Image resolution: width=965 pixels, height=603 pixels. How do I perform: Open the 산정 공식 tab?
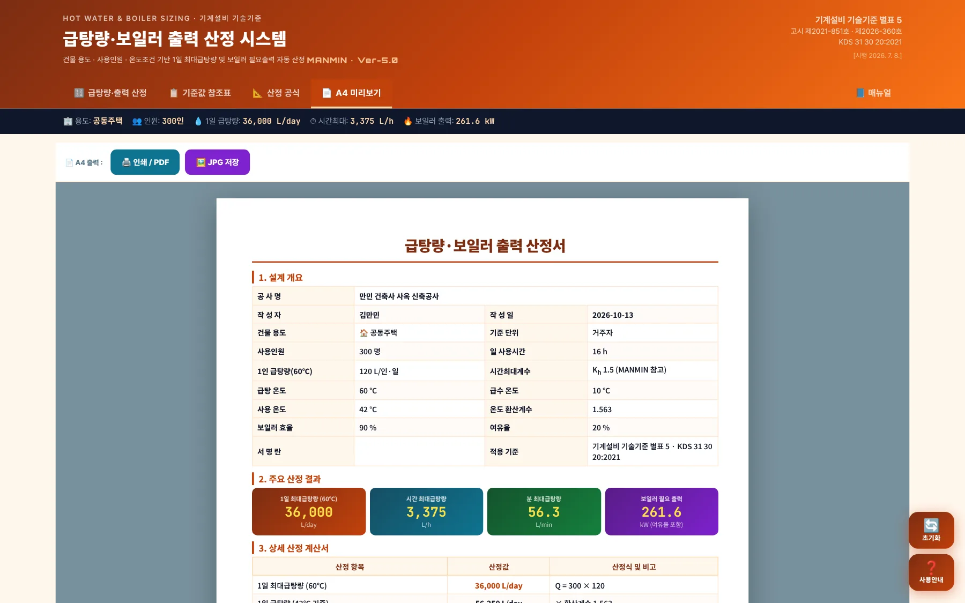[x=276, y=93]
